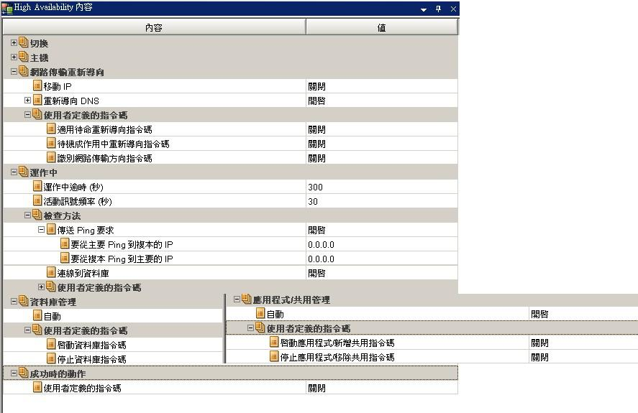Screen dimensions: 638x413
Task: Click the 停止資料庫指令碼 icon
Action: click(x=51, y=358)
